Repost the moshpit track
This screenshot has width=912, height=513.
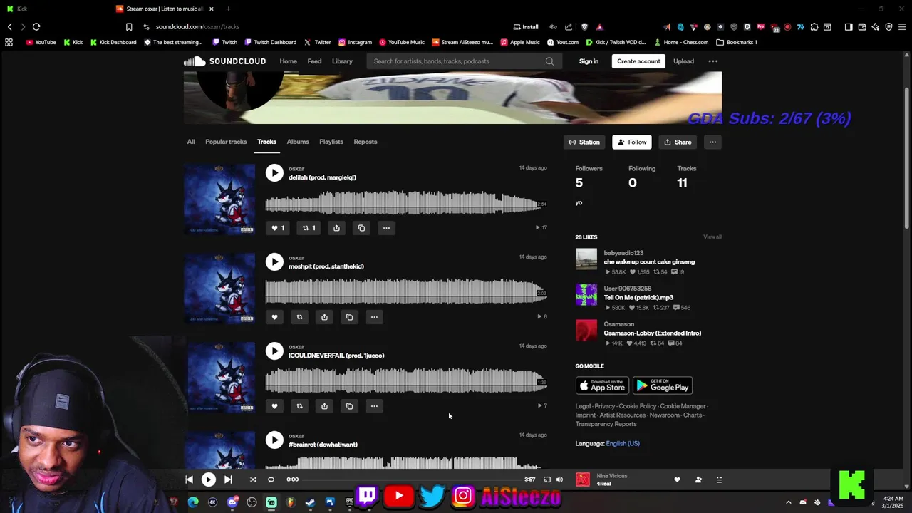299,317
